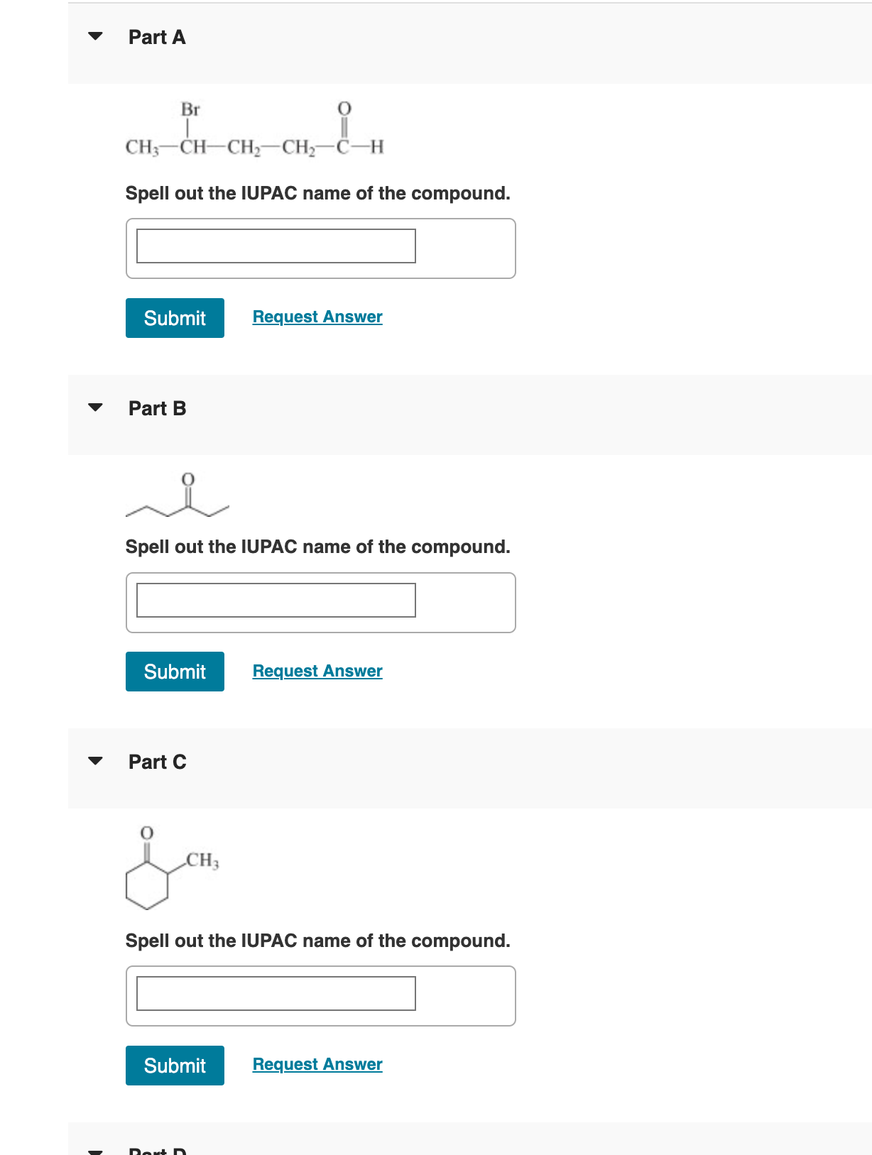Submit the answer for Part B
This screenshot has height=1155, width=872.
[x=174, y=671]
